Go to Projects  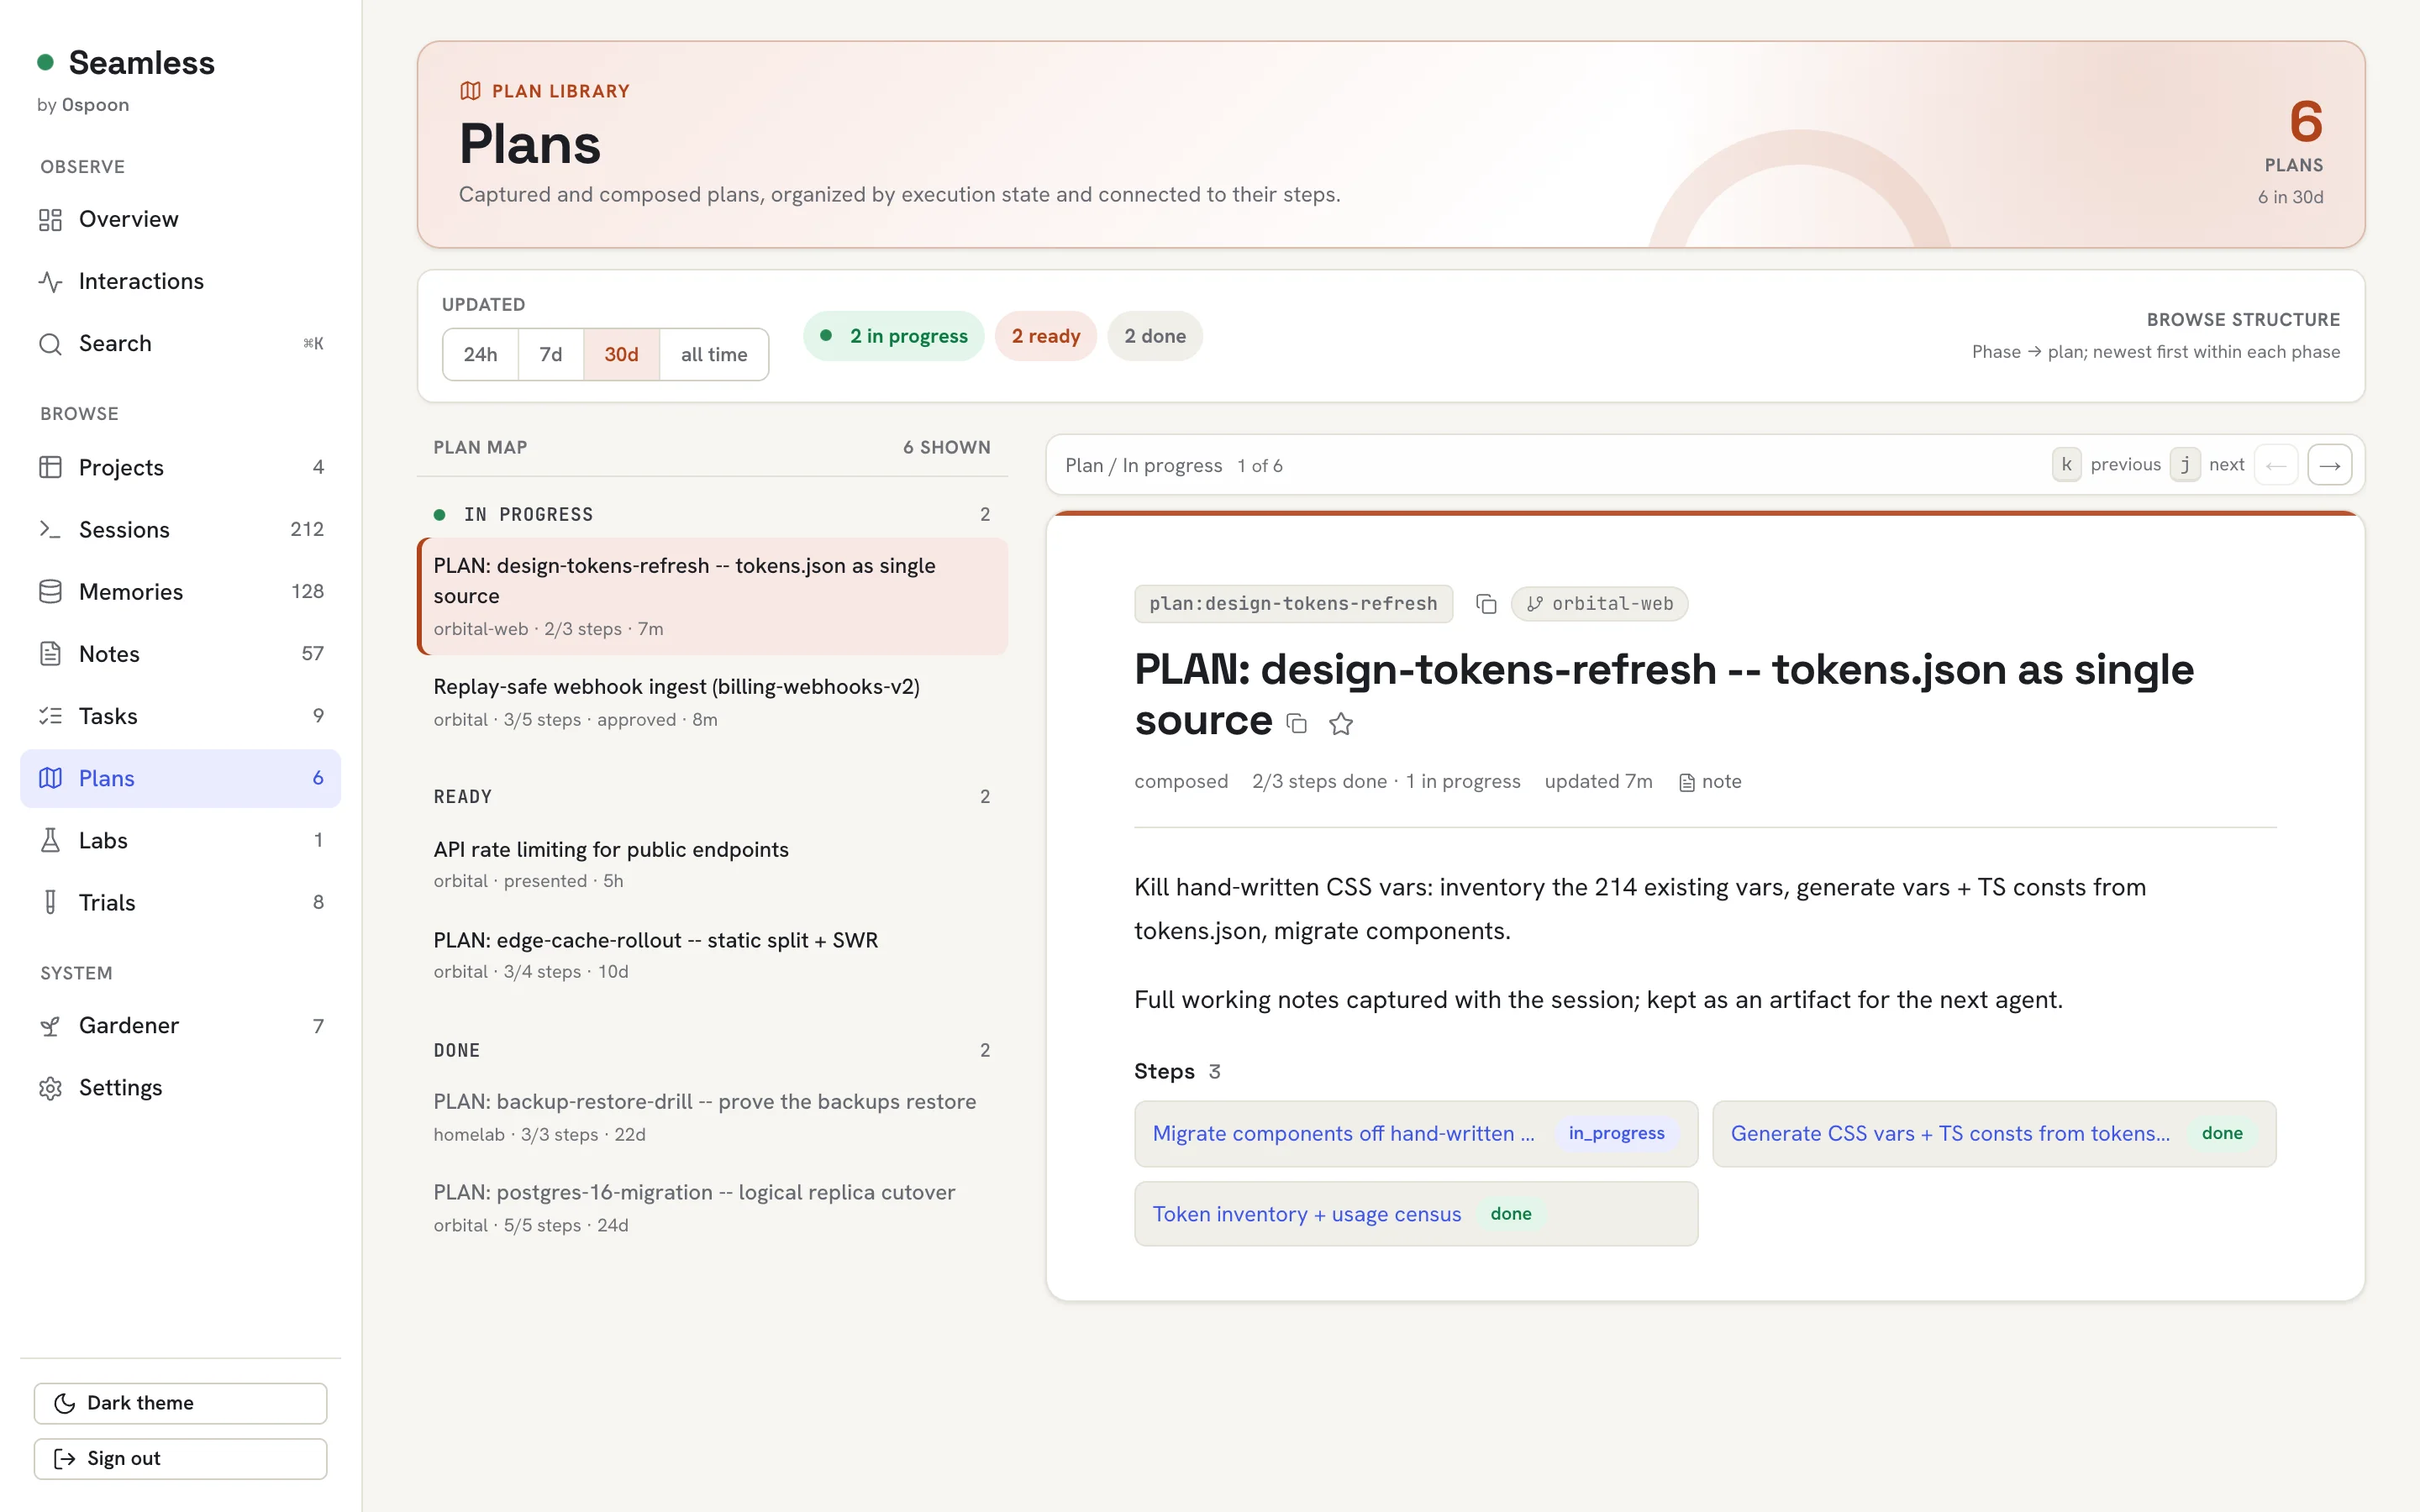click(180, 467)
